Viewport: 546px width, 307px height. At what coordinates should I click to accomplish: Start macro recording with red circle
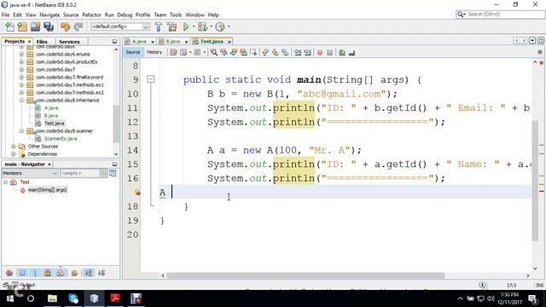[320, 53]
